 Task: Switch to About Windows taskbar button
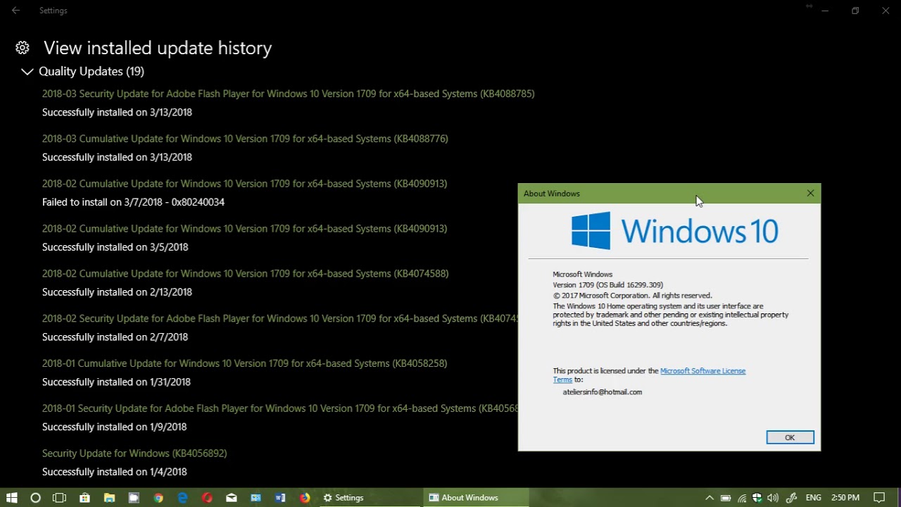(x=476, y=498)
